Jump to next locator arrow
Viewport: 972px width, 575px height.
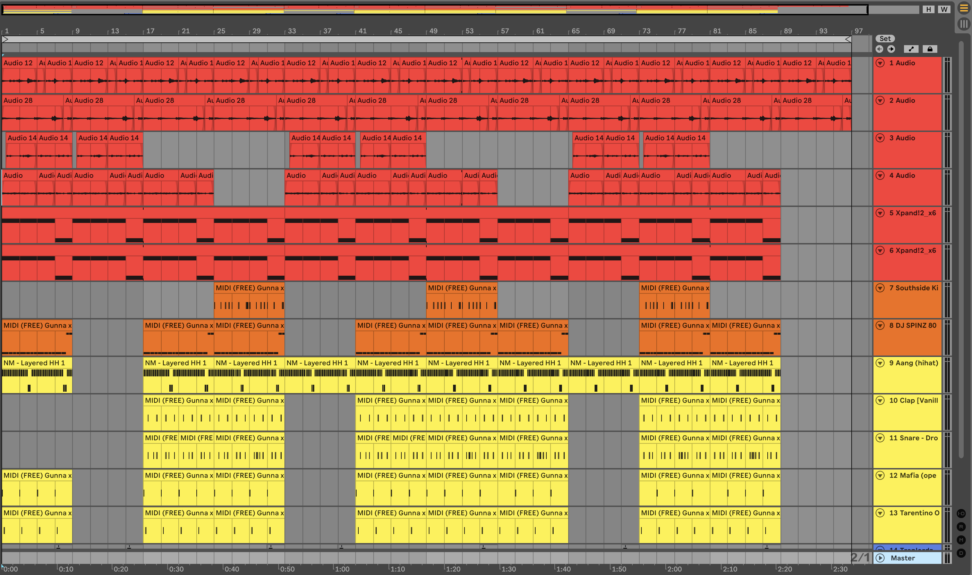coord(891,49)
